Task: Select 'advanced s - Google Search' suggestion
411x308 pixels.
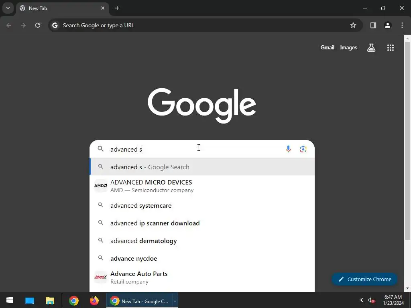Action: click(x=202, y=167)
